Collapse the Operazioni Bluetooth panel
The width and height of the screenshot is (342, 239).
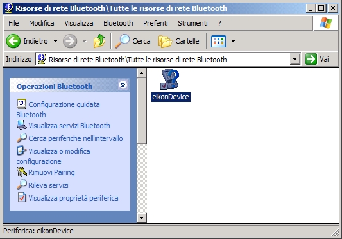click(x=123, y=85)
